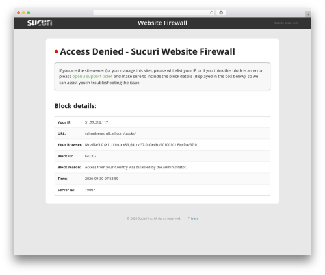Select the 'Access from your Country' block reason
This screenshot has height=275, width=325.
pyautogui.click(x=136, y=167)
